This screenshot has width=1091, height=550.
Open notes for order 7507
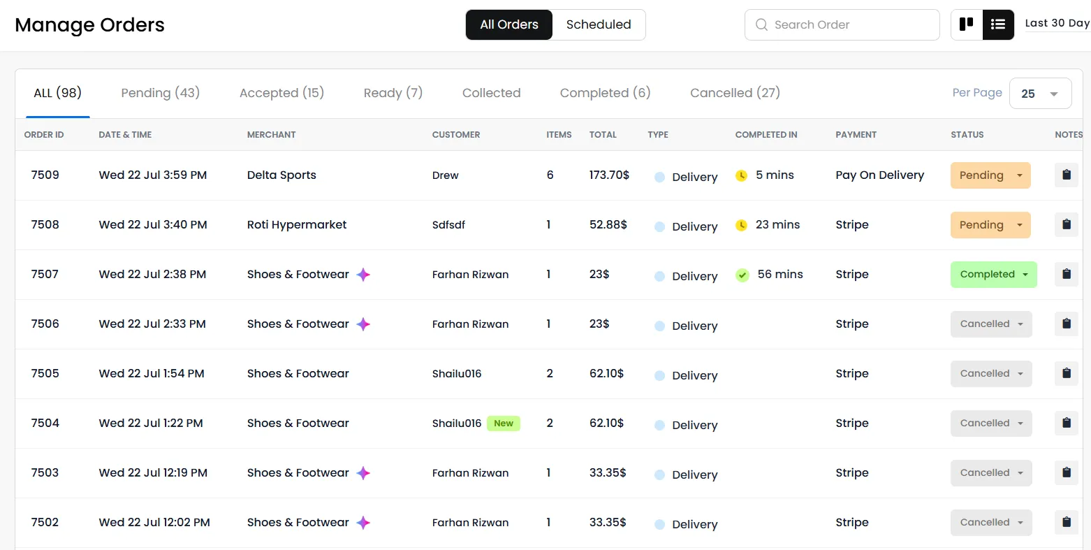(x=1066, y=275)
